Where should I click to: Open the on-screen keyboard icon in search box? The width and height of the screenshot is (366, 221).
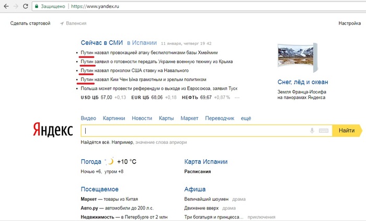click(x=324, y=131)
